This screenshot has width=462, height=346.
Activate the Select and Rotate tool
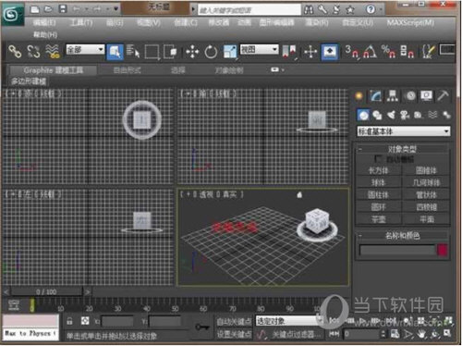211,52
